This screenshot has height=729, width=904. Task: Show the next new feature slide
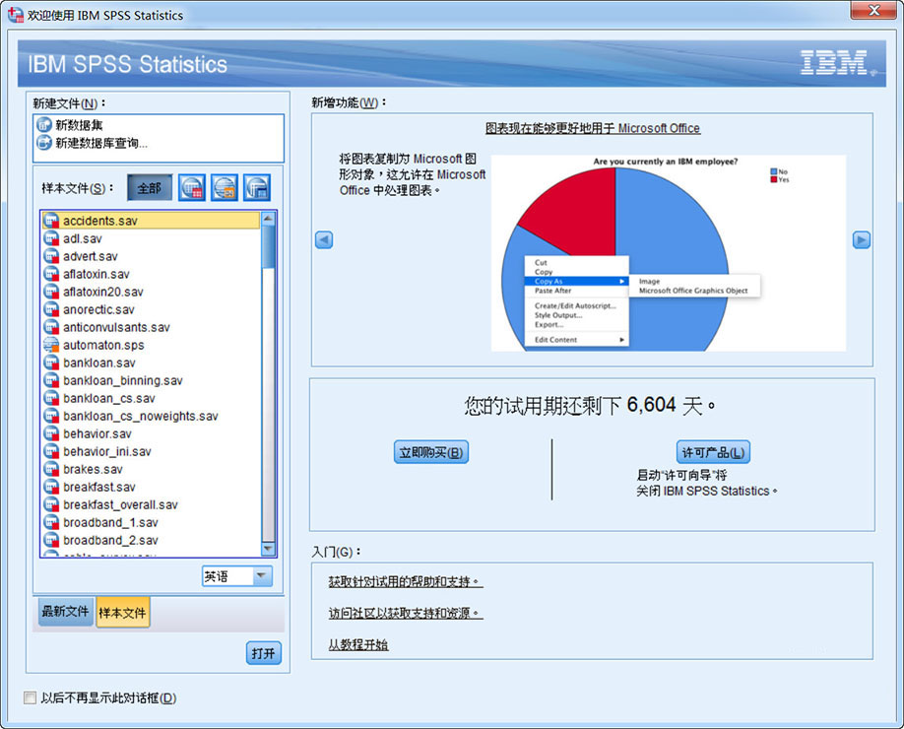[x=861, y=239]
